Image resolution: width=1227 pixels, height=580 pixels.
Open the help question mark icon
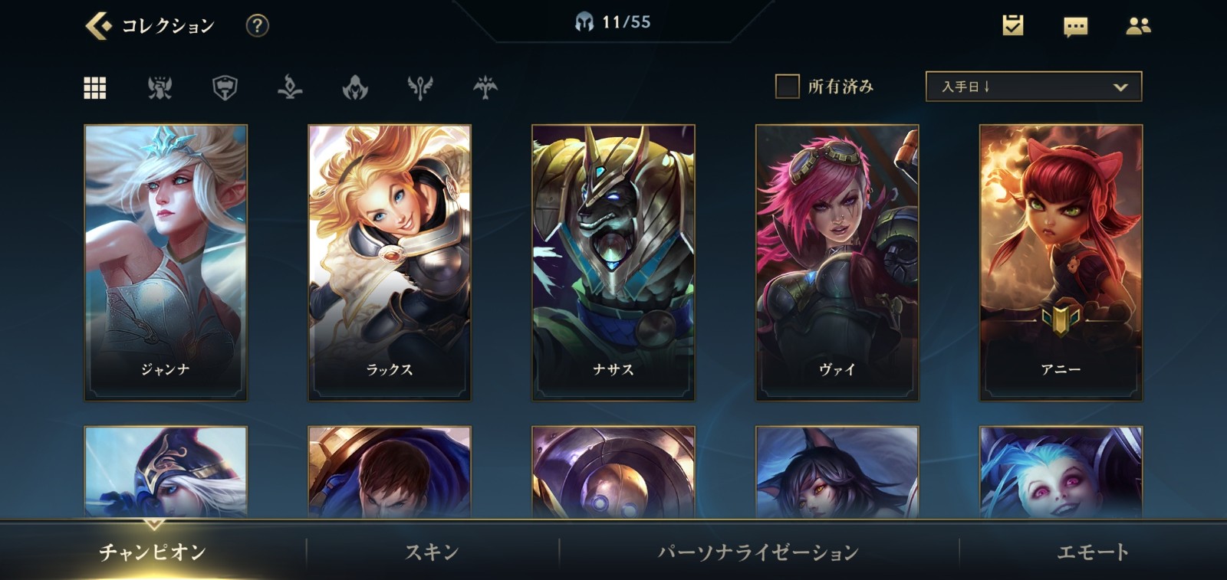[x=257, y=26]
